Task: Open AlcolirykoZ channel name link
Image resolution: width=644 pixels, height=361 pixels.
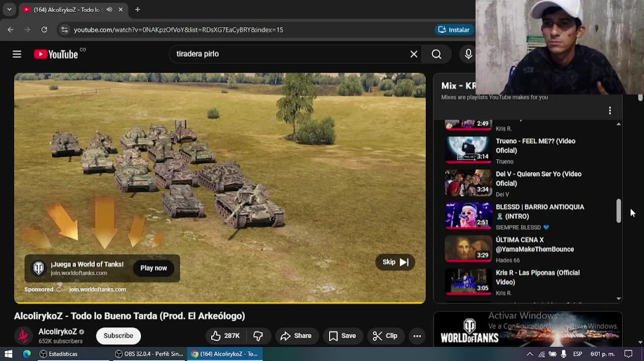Action: point(58,331)
